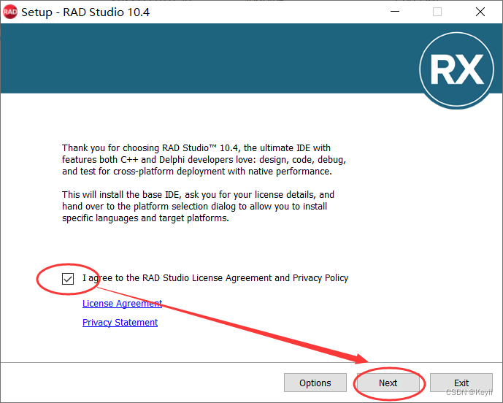Click the RX logo in banner
Screen dimensions: 503x403
pyautogui.click(x=456, y=69)
